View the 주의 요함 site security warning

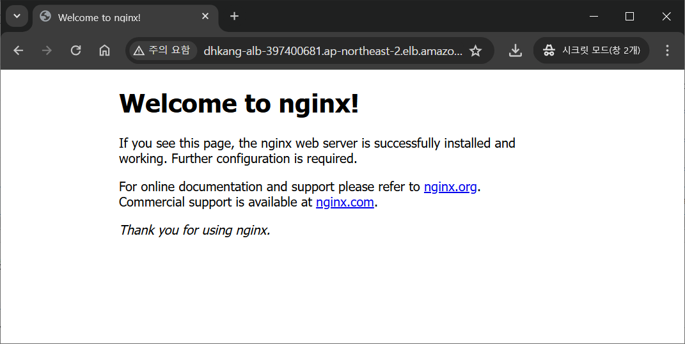[162, 51]
